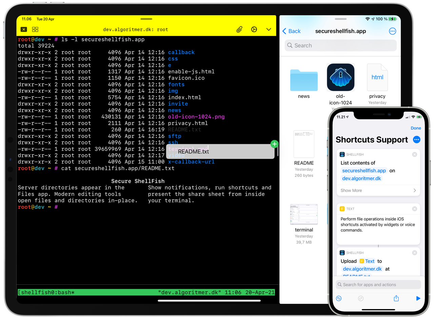
Task: Tap the multitasking handle above the Files window
Action: tap(340, 19)
